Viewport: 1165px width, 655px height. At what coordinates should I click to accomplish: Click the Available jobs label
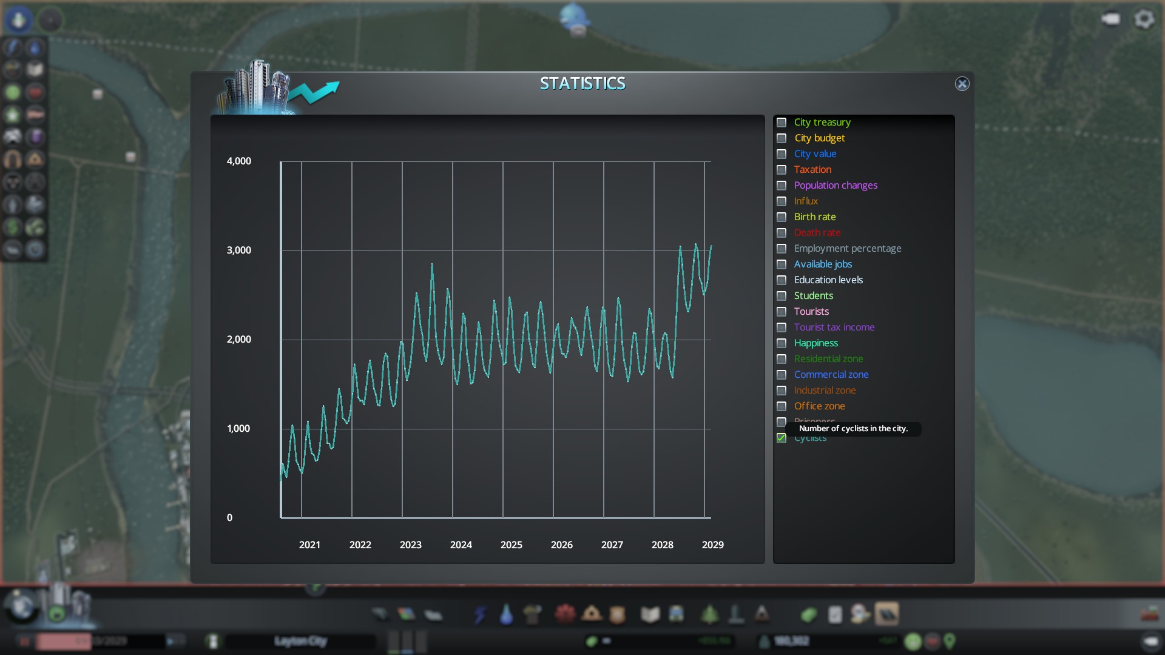[x=823, y=264]
